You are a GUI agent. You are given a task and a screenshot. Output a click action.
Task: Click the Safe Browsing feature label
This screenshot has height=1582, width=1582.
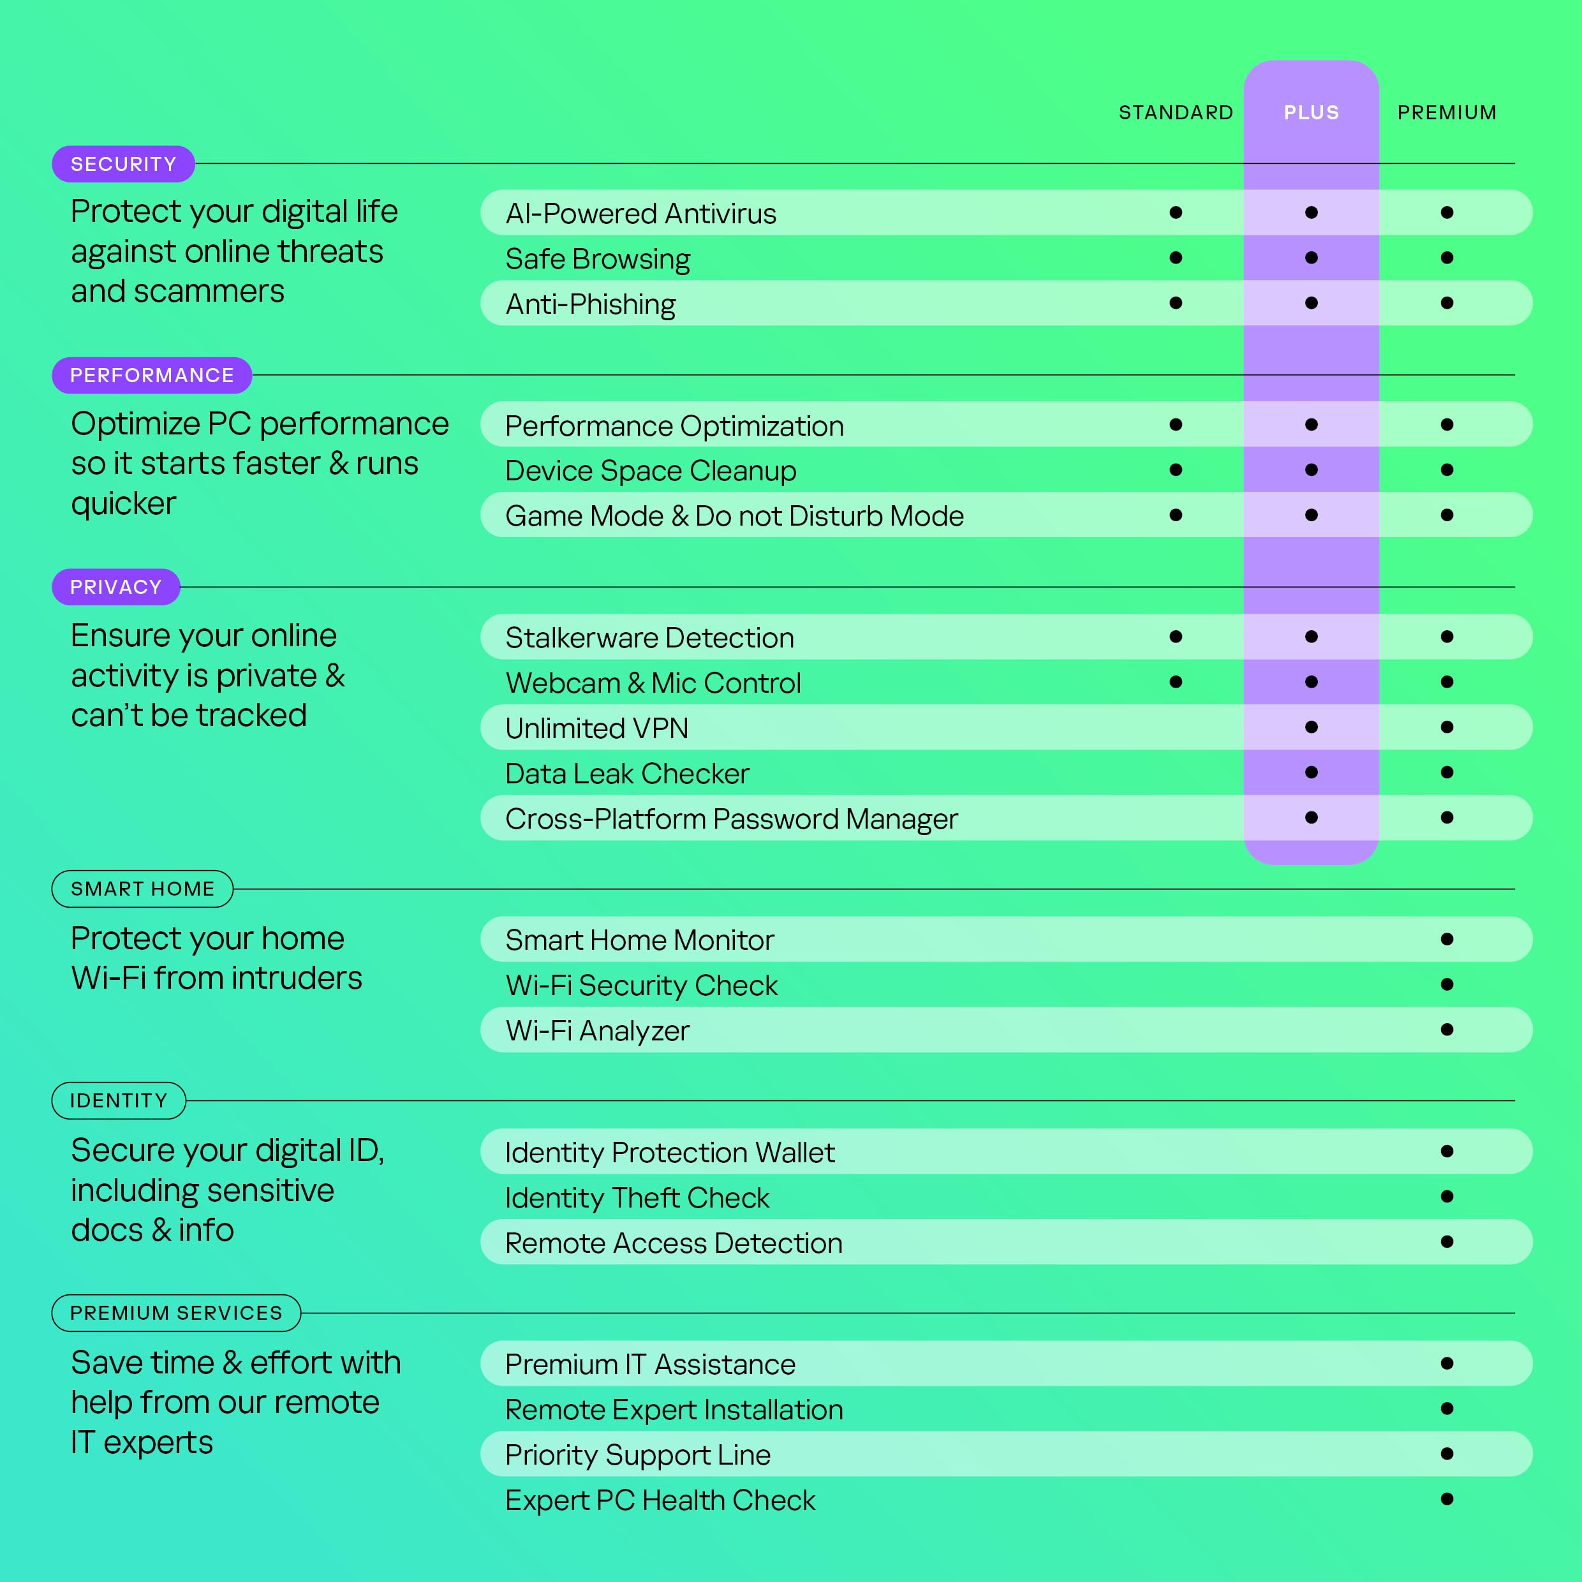[598, 259]
